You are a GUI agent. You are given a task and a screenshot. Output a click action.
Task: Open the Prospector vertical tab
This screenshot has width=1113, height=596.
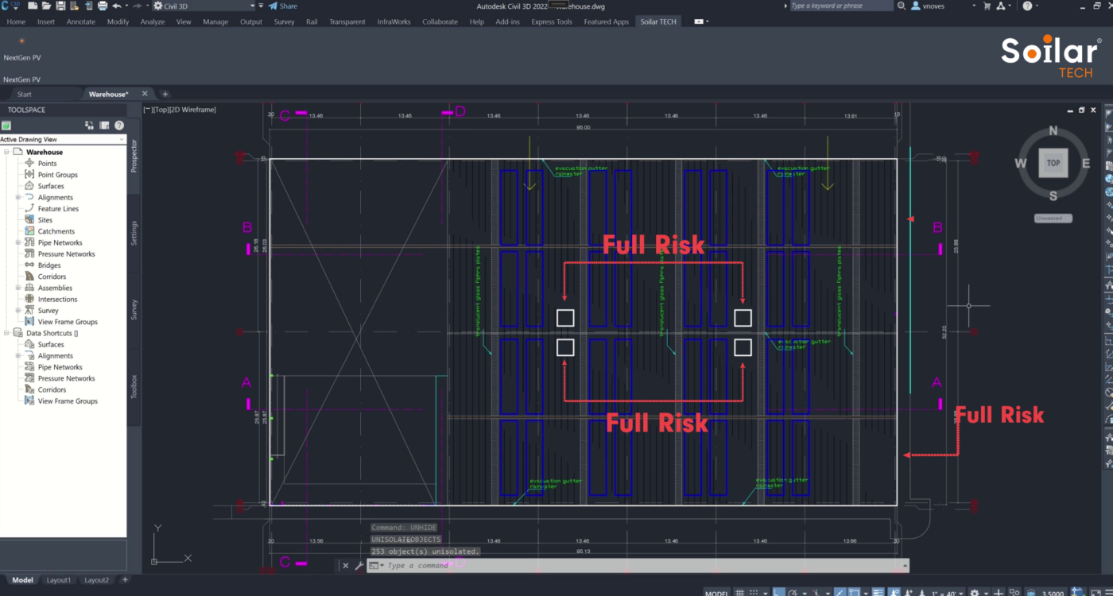[134, 156]
